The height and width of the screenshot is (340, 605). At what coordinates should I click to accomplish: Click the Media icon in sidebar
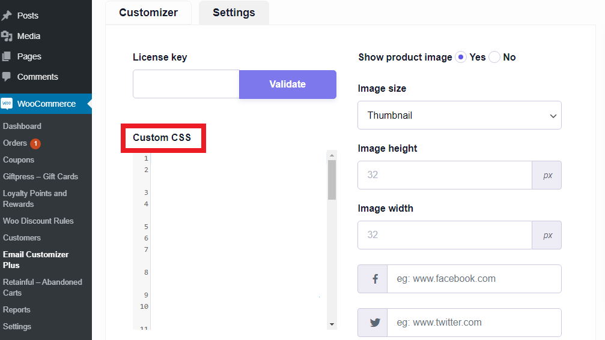click(7, 36)
